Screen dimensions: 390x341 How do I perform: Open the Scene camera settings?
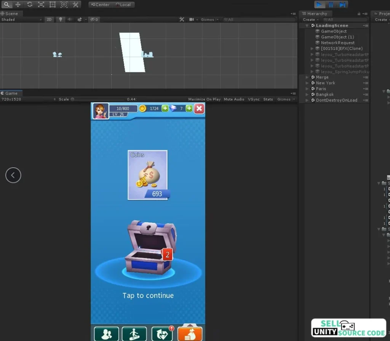pyautogui.click(x=192, y=19)
